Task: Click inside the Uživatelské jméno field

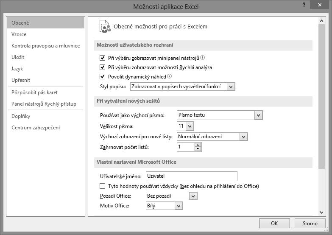Action: [191, 176]
